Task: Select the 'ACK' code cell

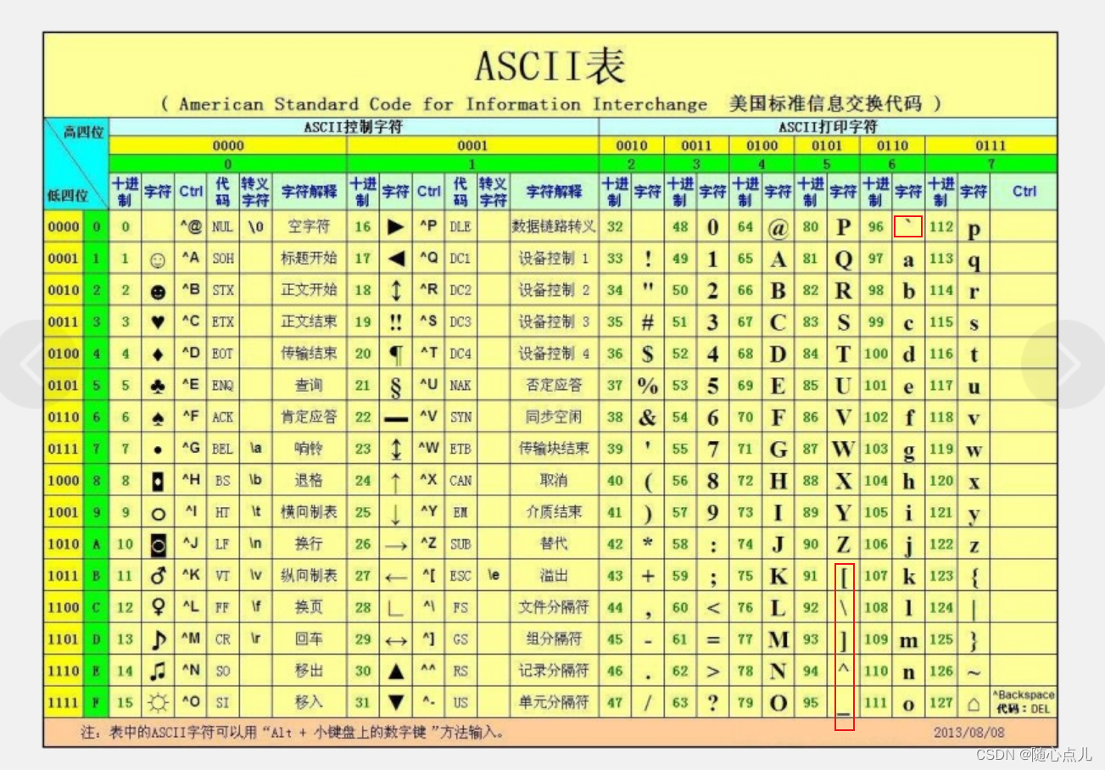Action: (x=222, y=417)
